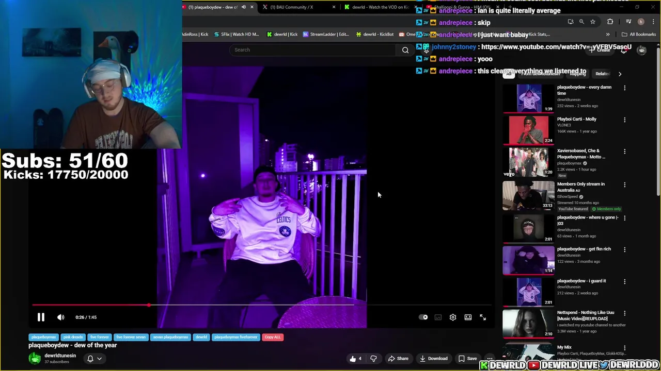The image size is (661, 371).
Task: Open the Chrome profile avatar
Action: [641, 22]
